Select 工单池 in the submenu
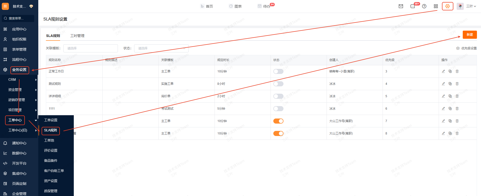The width and height of the screenshot is (481, 196). (49, 141)
